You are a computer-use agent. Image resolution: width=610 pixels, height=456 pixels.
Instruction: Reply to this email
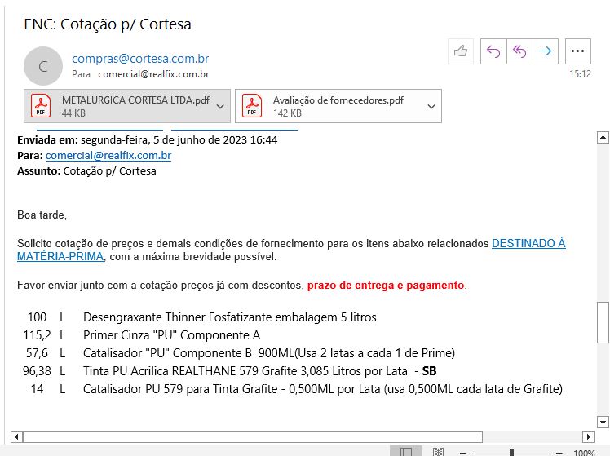coord(493,51)
